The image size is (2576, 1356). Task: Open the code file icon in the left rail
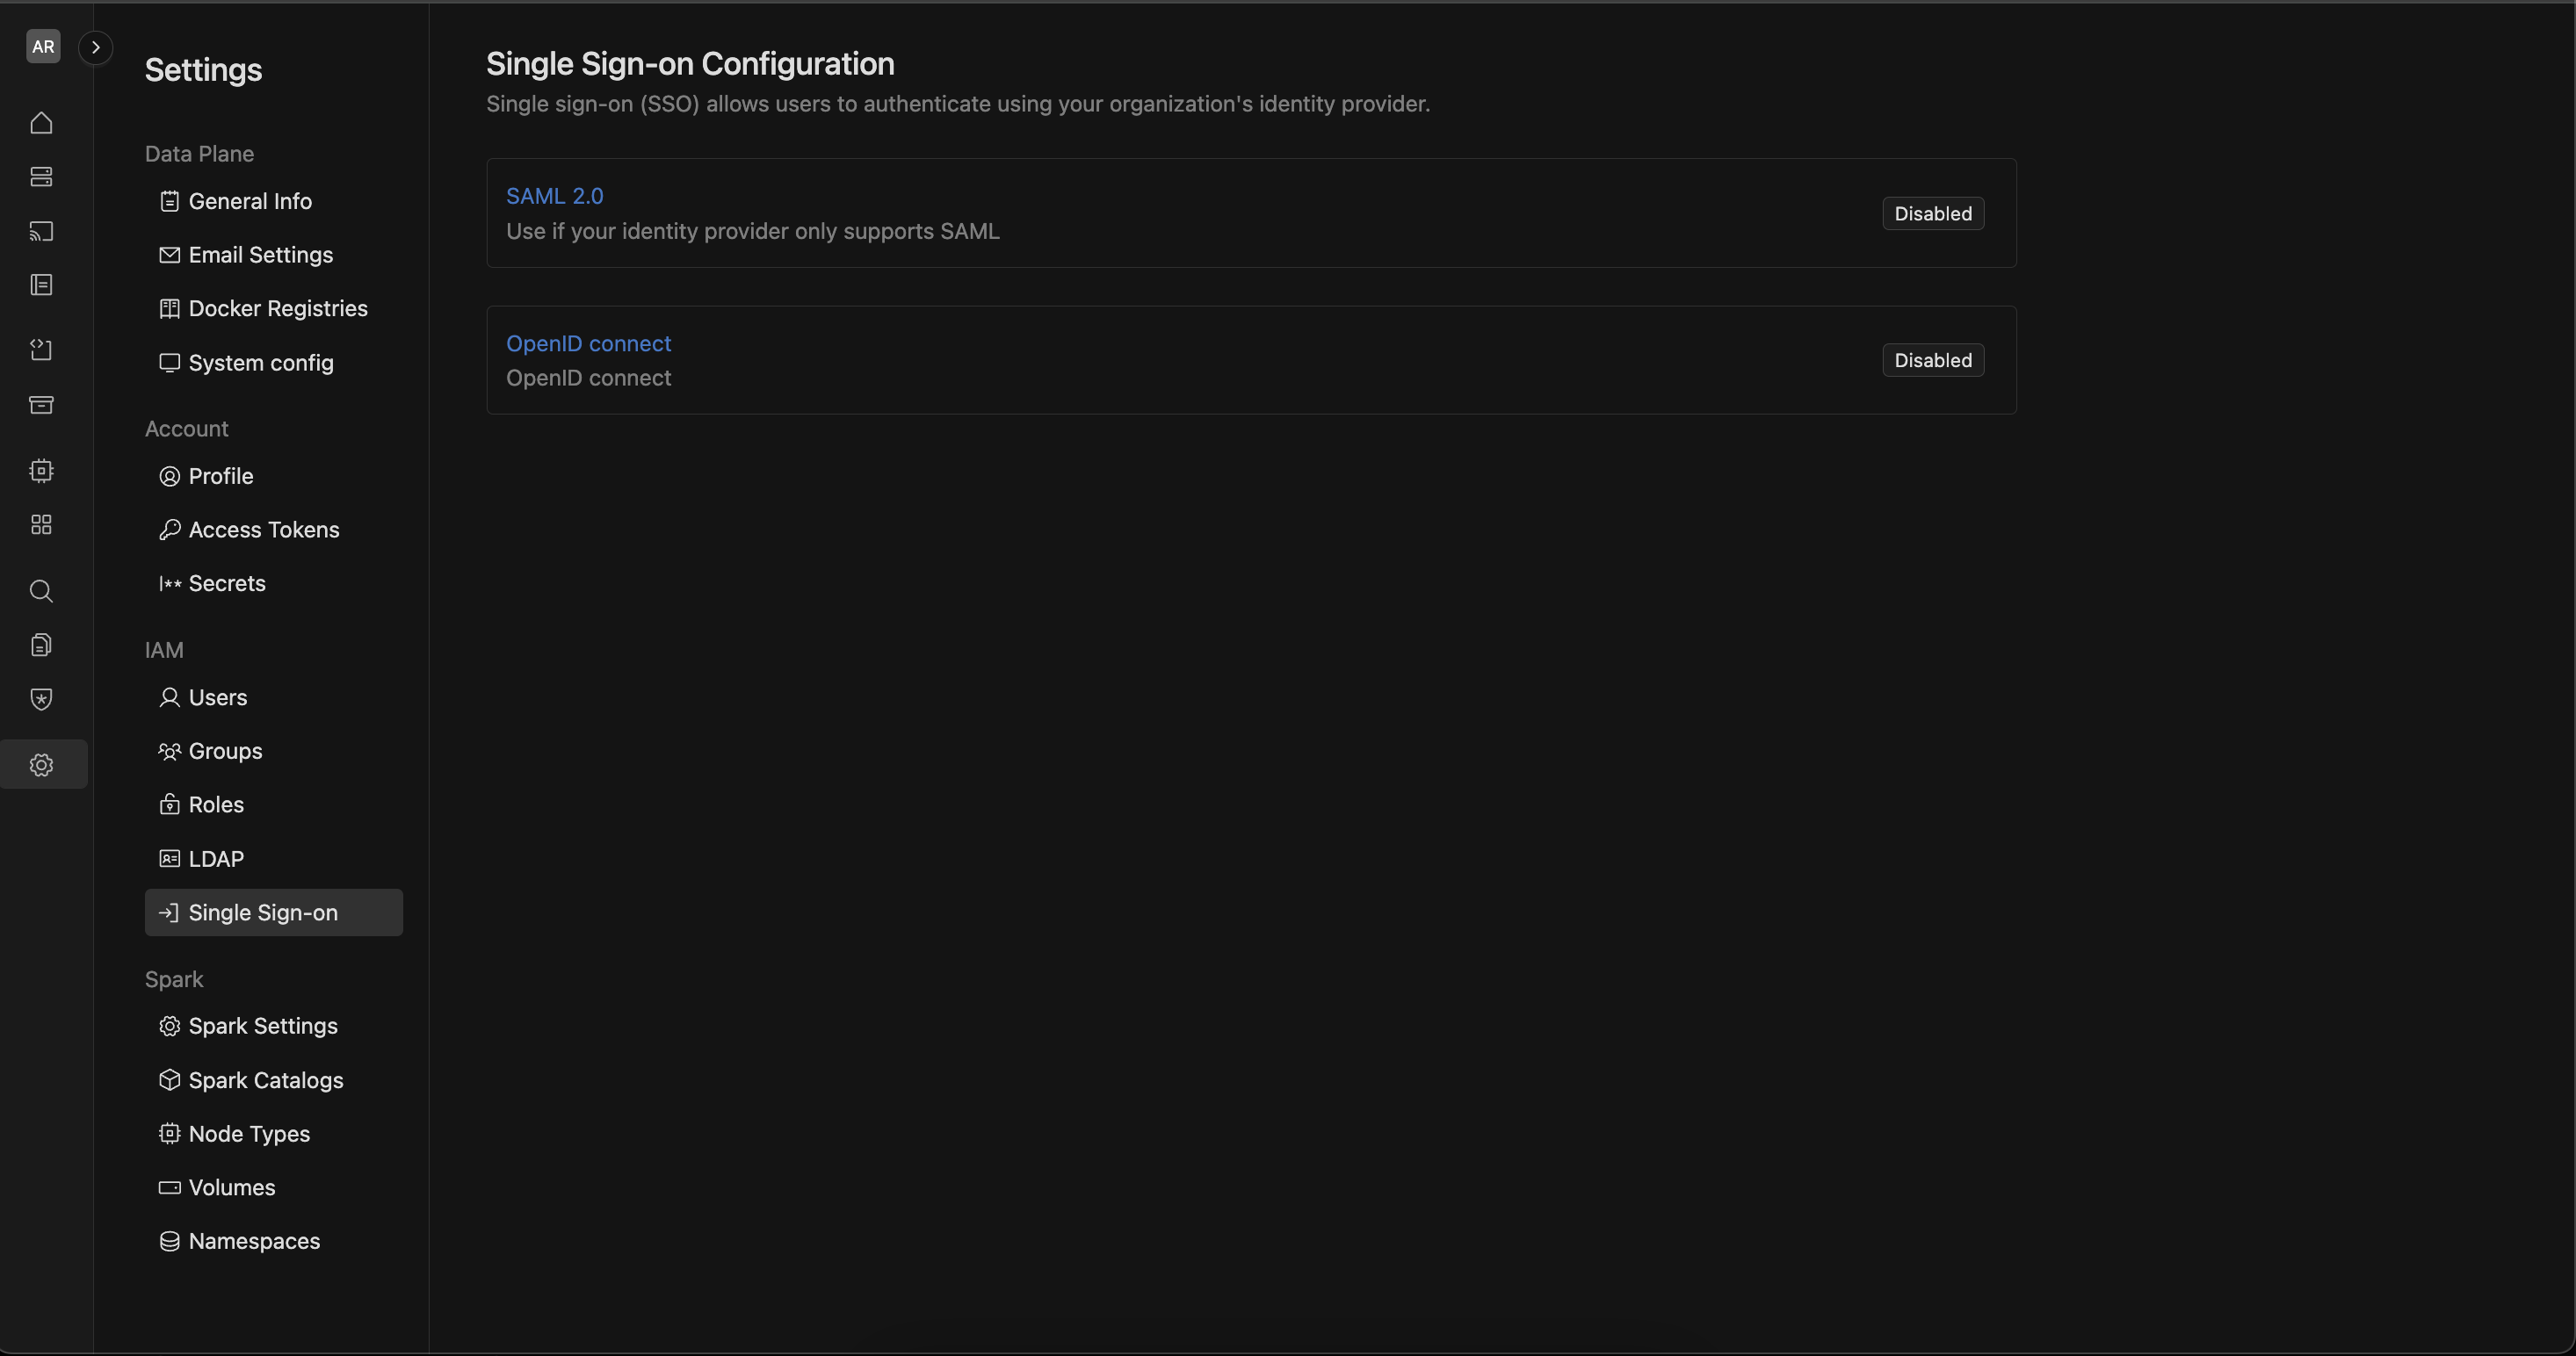pyautogui.click(x=41, y=350)
